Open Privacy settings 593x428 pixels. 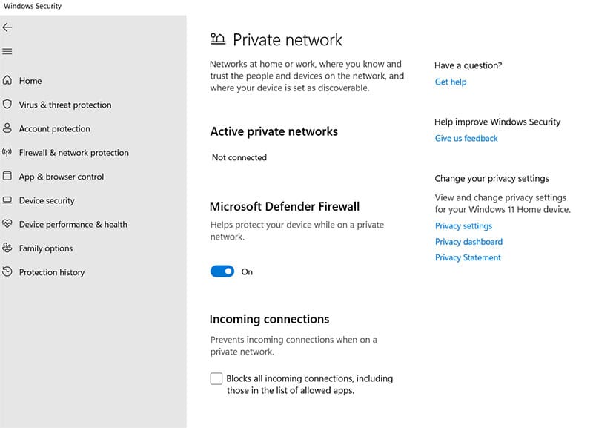[463, 225]
